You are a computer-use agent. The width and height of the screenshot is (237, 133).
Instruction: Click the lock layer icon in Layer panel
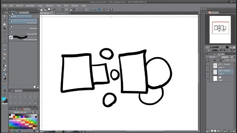[x=221, y=61]
